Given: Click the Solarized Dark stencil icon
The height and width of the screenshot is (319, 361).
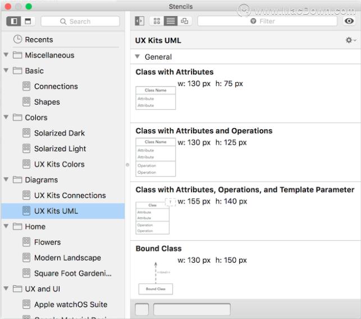Looking at the screenshot, I should pos(26,133).
